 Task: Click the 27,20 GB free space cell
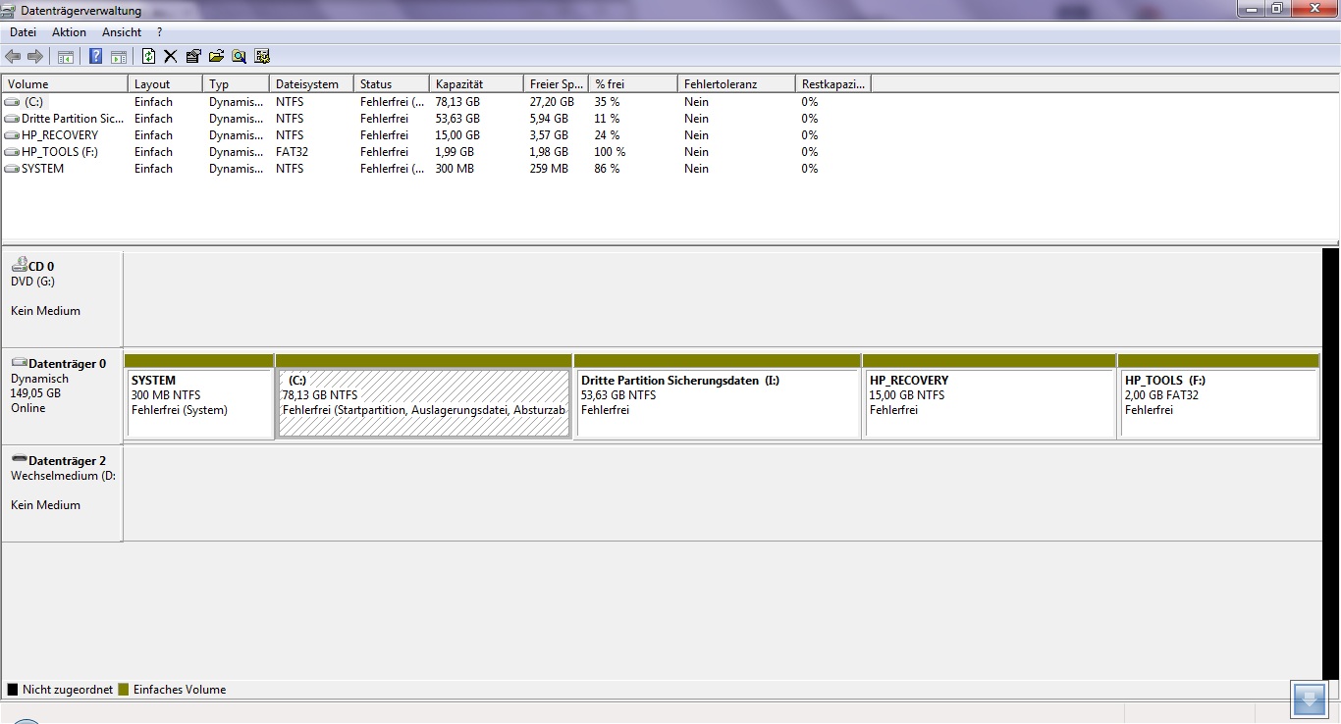552,102
